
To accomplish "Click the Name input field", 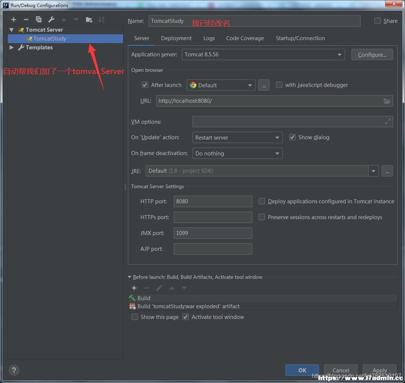I will [254, 21].
